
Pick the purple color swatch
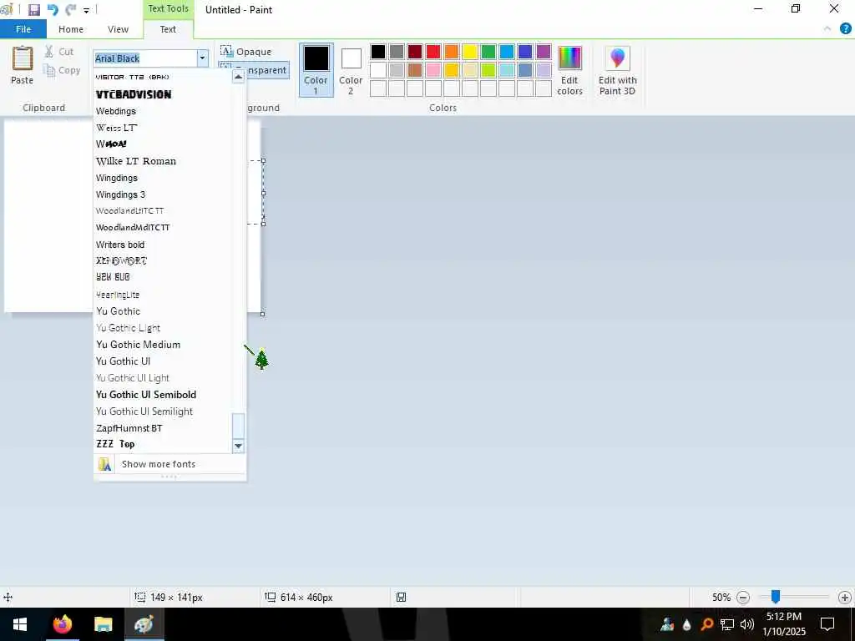coord(543,52)
